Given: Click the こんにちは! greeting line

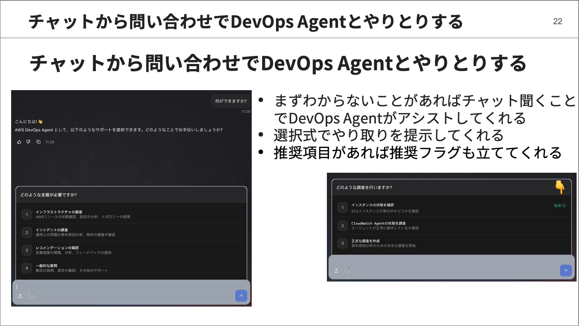Looking at the screenshot, I should point(29,122).
